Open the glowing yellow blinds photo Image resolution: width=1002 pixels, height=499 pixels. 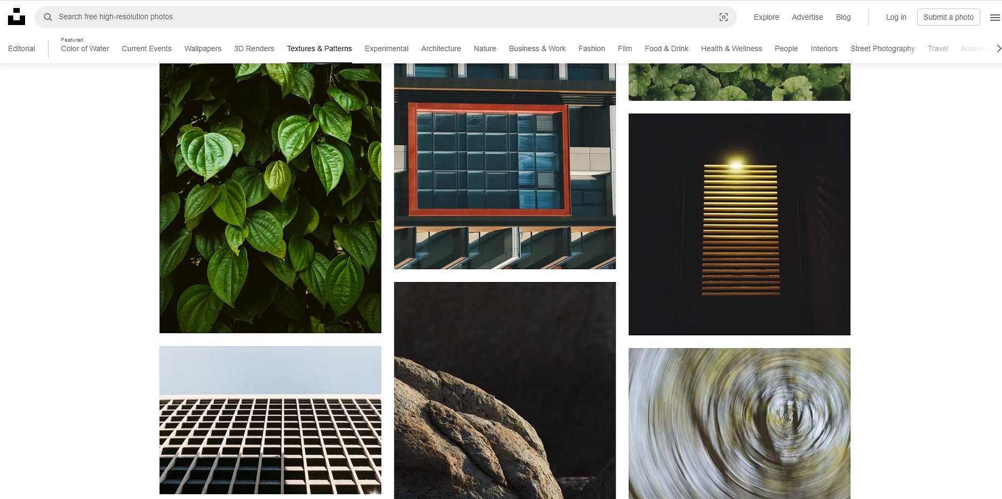pos(739,224)
